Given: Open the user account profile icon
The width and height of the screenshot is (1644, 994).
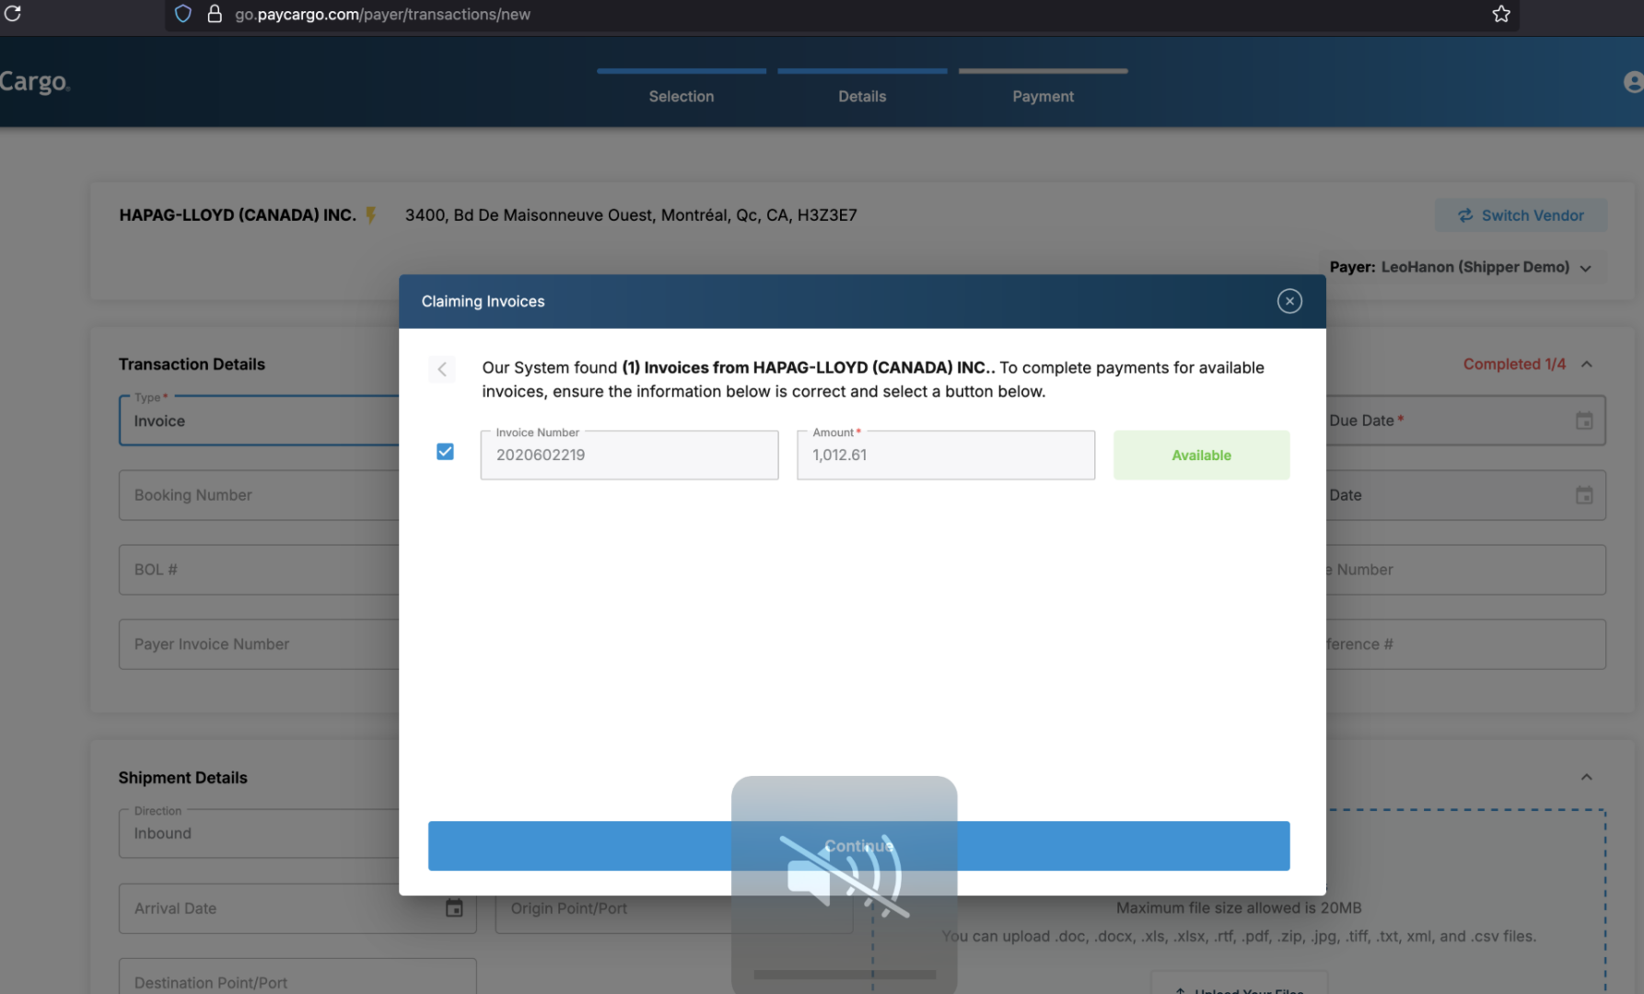Looking at the screenshot, I should (x=1633, y=82).
